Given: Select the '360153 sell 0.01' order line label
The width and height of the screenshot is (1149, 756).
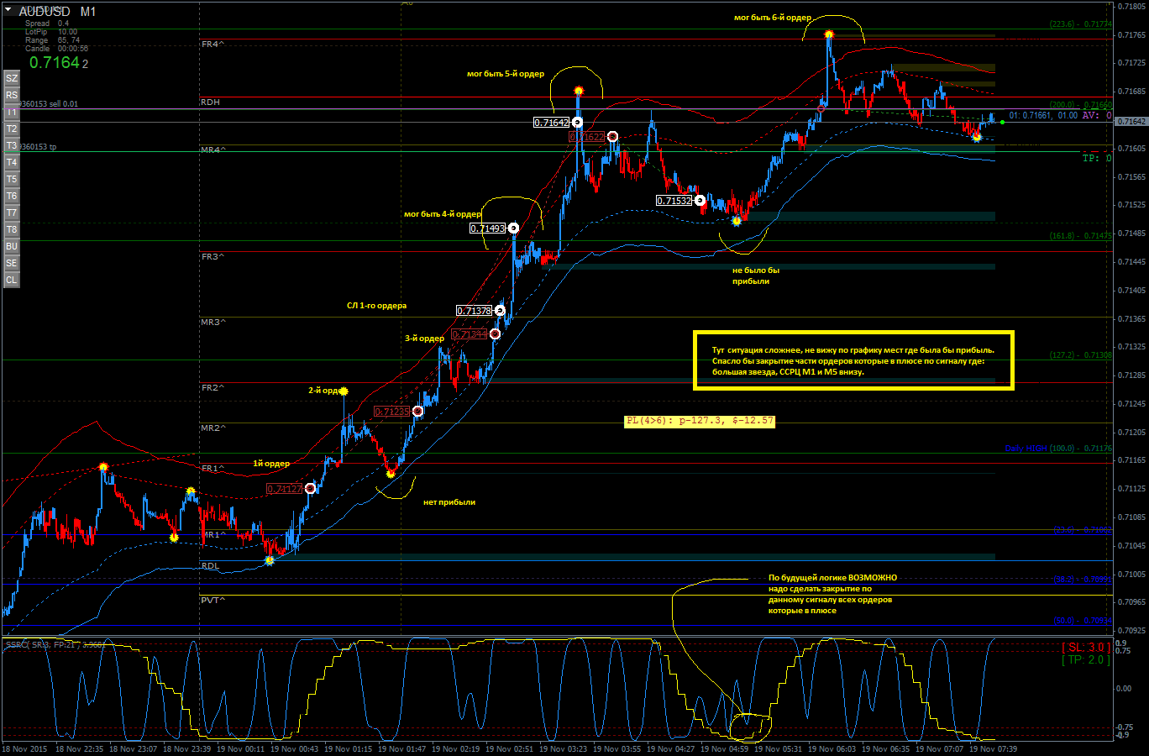Looking at the screenshot, I should pyautogui.click(x=50, y=104).
